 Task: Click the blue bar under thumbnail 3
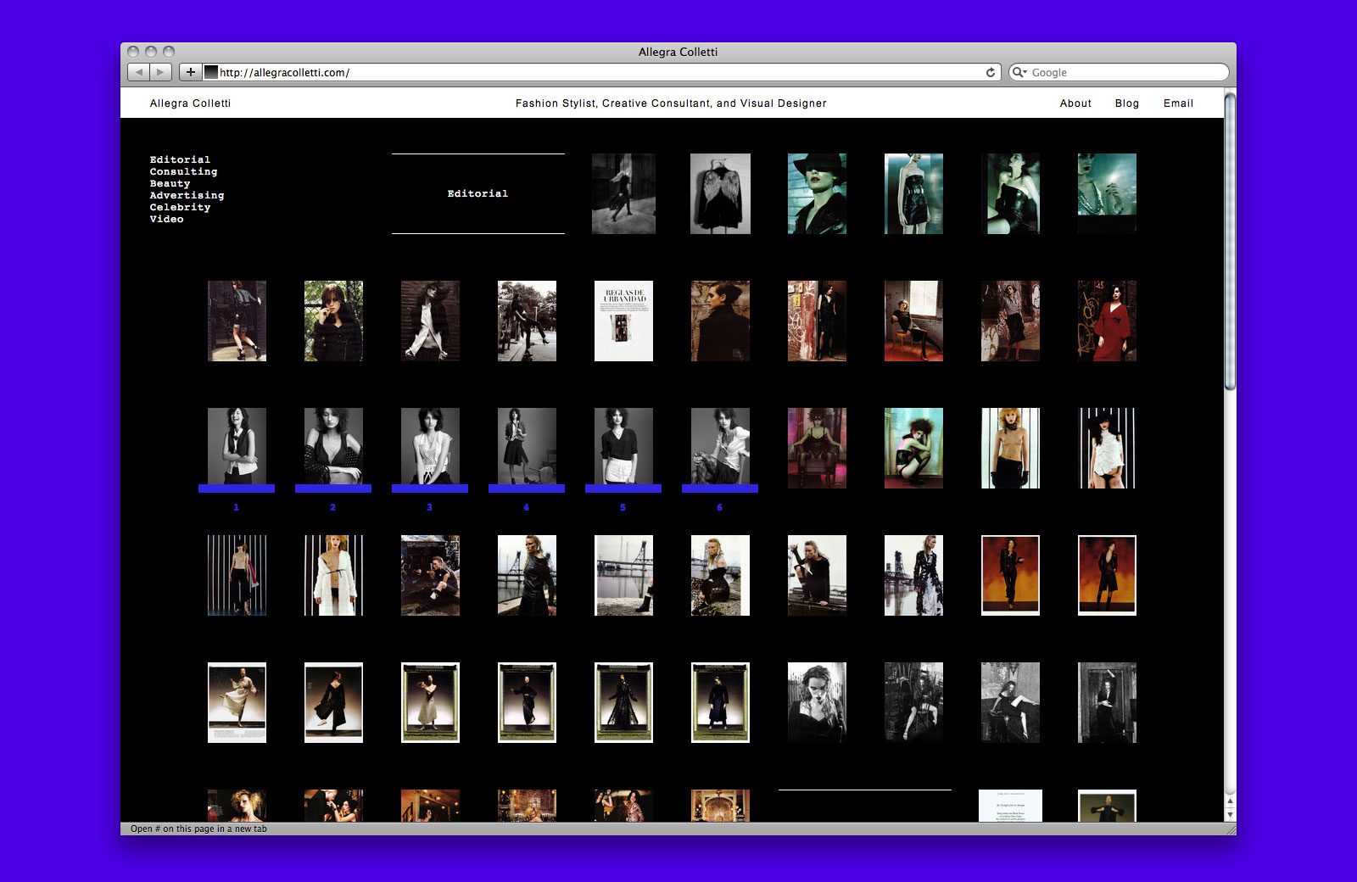coord(430,488)
